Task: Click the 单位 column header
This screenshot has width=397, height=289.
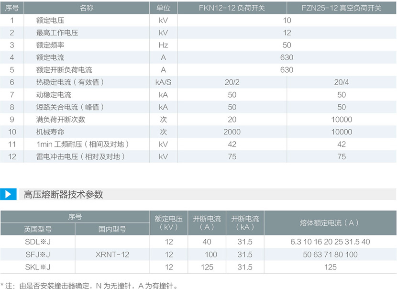Action: [163, 8]
